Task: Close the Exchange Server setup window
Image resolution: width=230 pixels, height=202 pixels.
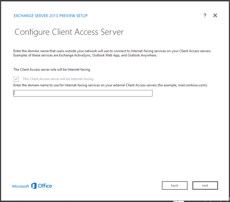Action: tap(215, 15)
